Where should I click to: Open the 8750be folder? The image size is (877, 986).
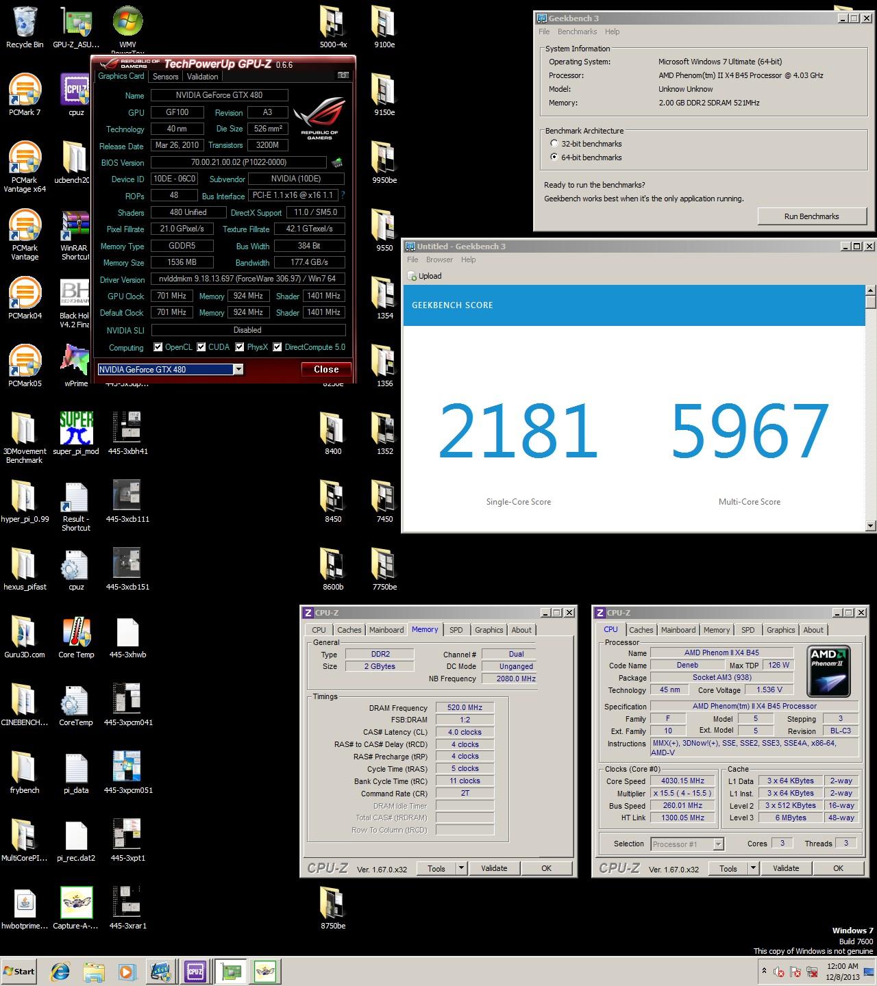click(x=333, y=909)
